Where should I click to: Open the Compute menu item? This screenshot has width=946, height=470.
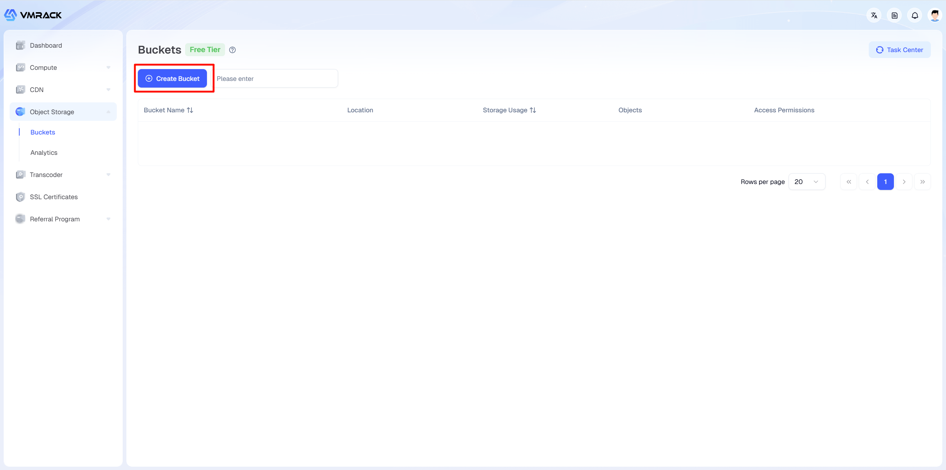pyautogui.click(x=63, y=68)
